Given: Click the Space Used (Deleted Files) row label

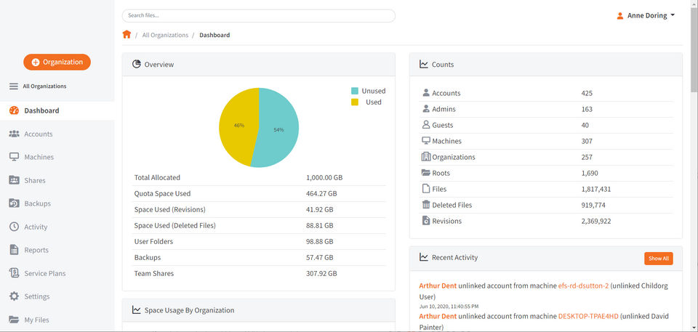Looking at the screenshot, I should coord(175,225).
